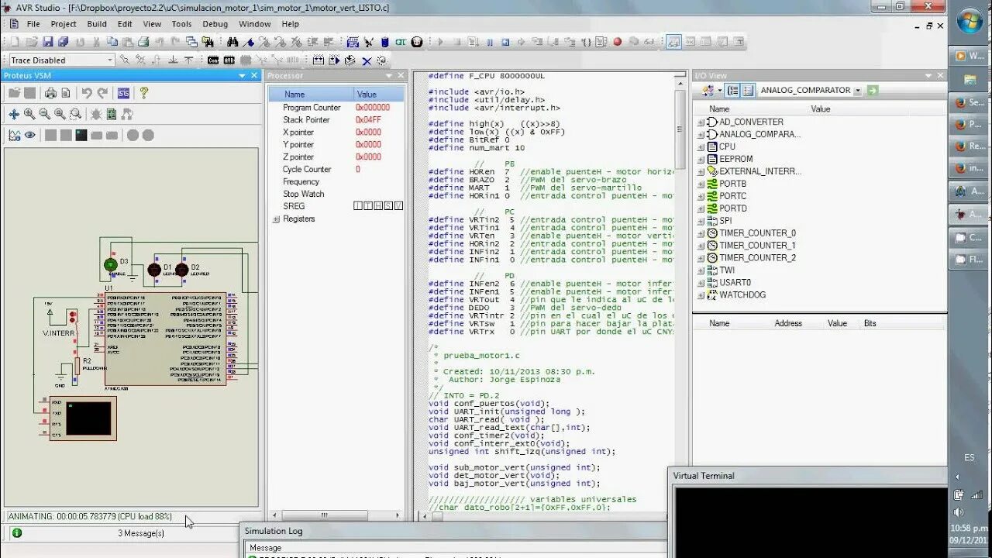Click the undo arrow in Proteus VSM panel
Screen dimensions: 992x558
click(87, 93)
